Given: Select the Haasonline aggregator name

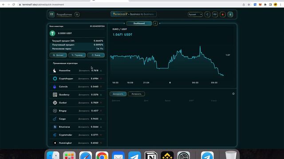Looking at the screenshot, I should coord(64,71).
